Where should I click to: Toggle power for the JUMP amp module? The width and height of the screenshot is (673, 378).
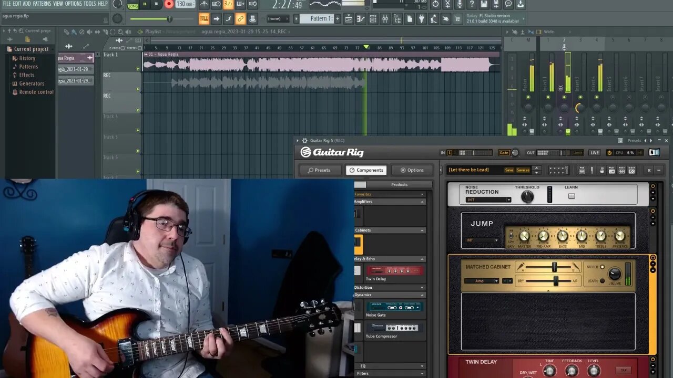click(x=653, y=211)
